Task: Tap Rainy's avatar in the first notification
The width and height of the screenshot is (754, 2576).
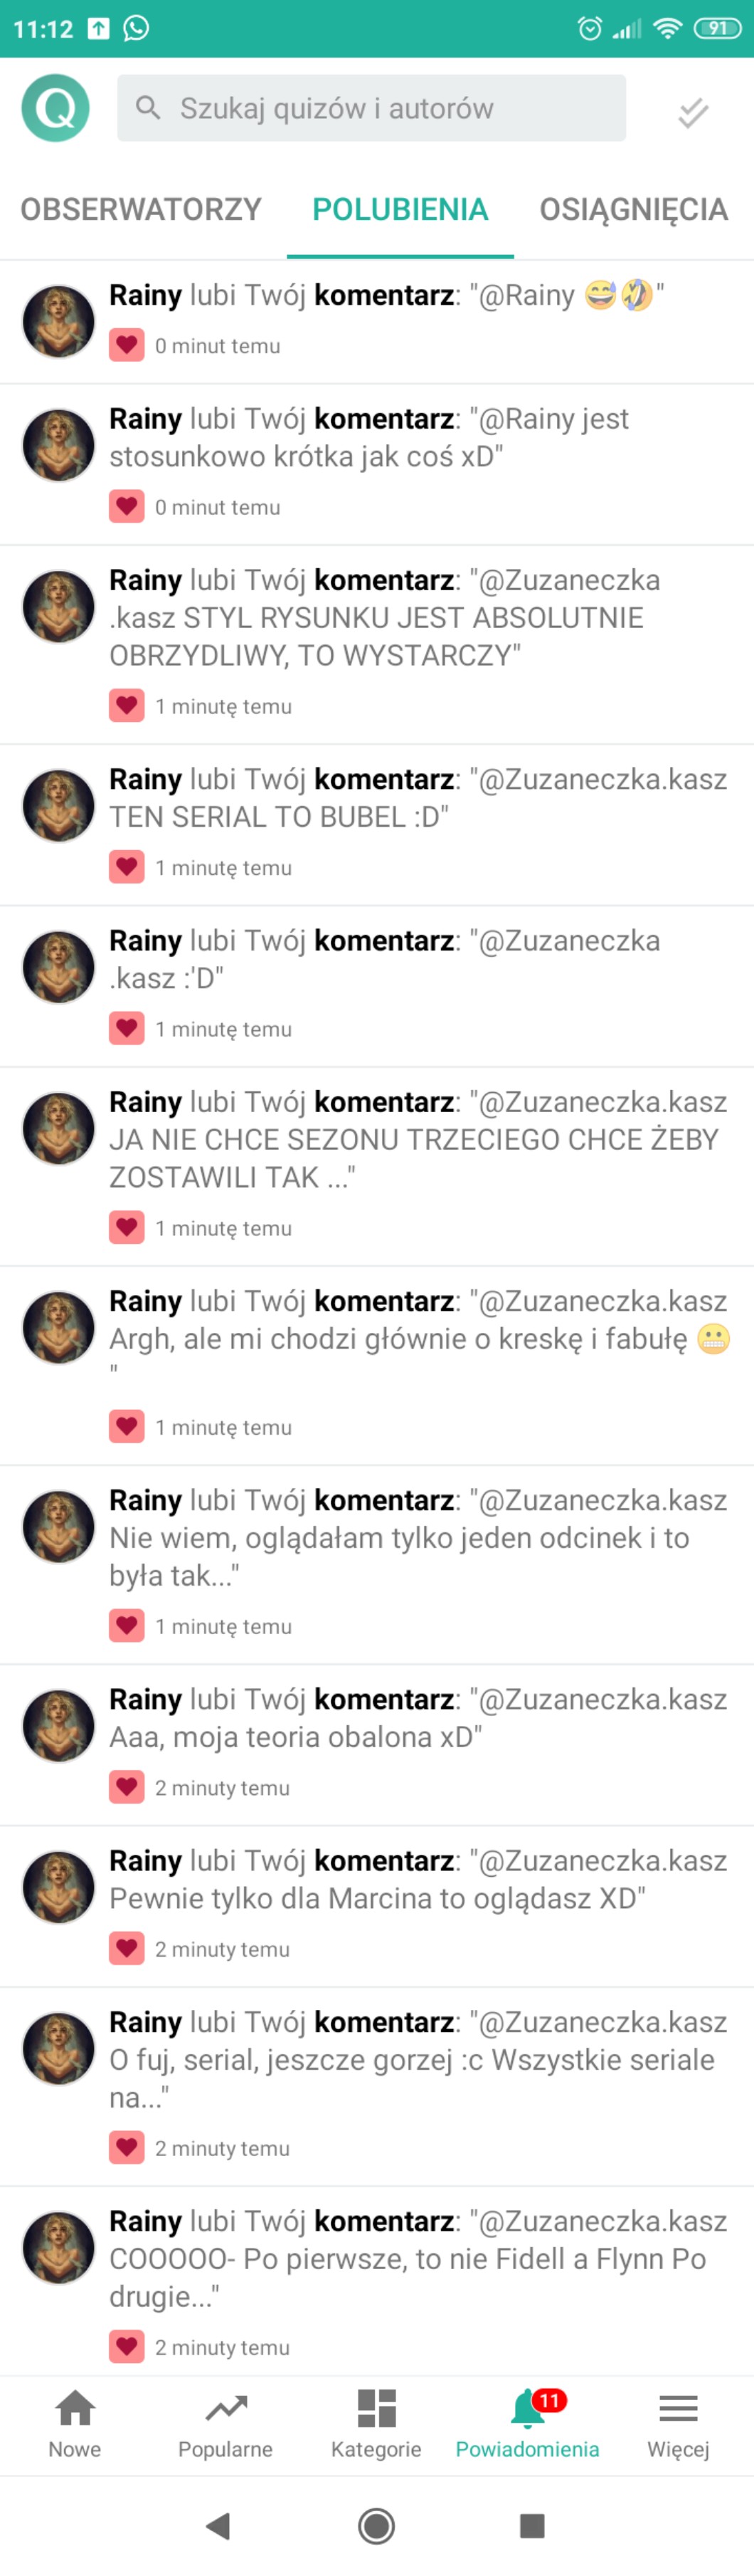Action: click(58, 321)
